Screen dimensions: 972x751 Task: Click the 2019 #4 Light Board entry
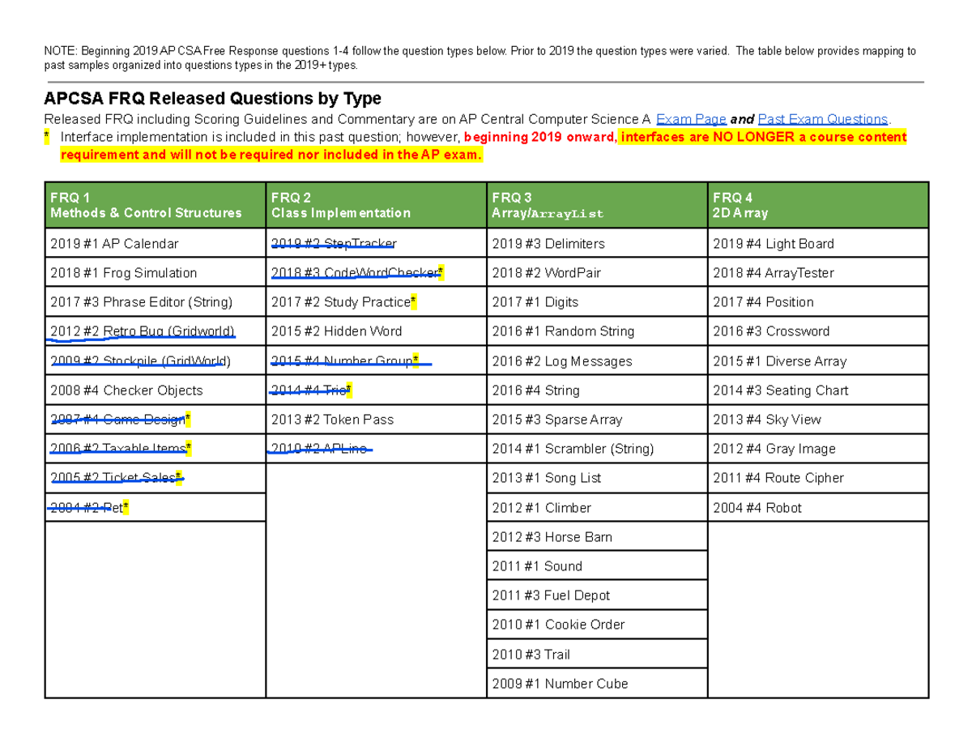775,243
